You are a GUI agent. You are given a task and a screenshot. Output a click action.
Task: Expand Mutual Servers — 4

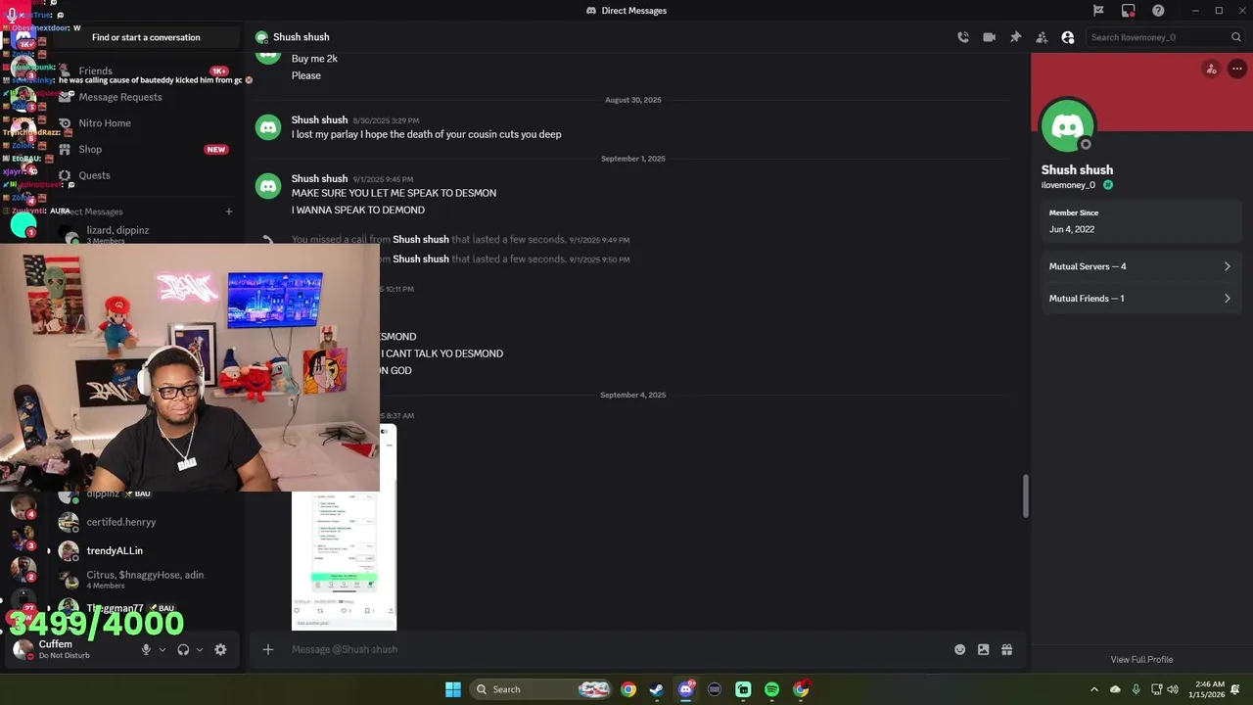click(x=1139, y=266)
